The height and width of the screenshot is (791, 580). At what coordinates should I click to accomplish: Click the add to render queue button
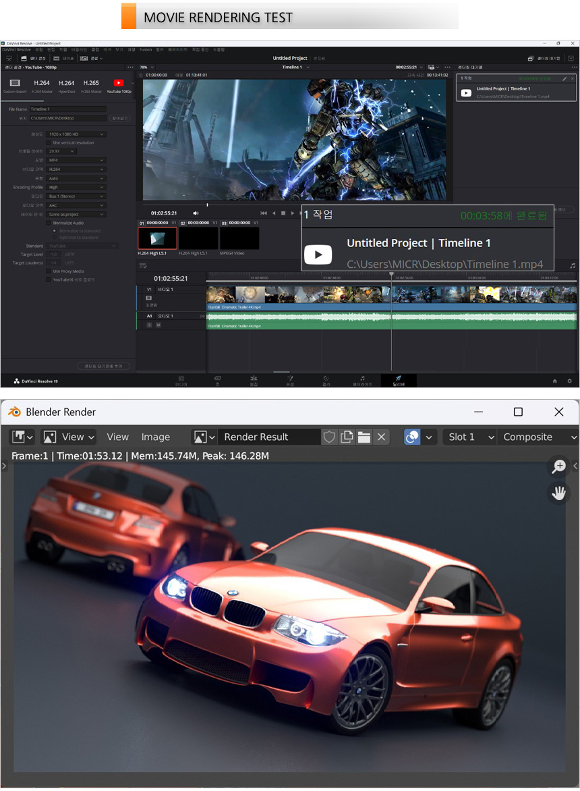tap(103, 366)
